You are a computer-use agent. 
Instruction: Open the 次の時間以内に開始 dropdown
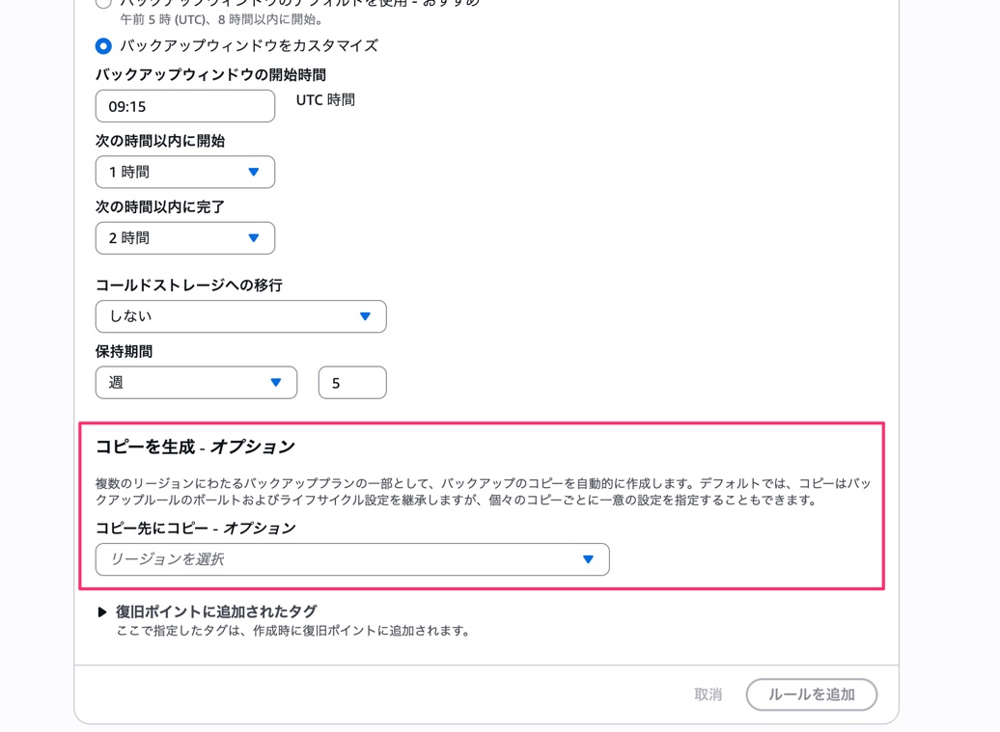coord(184,172)
